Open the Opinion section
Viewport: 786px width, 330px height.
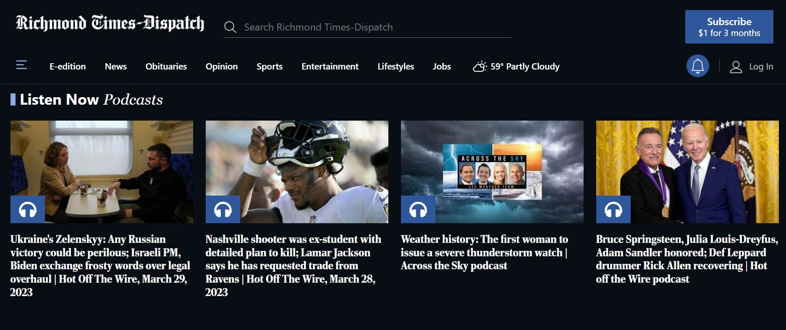222,67
